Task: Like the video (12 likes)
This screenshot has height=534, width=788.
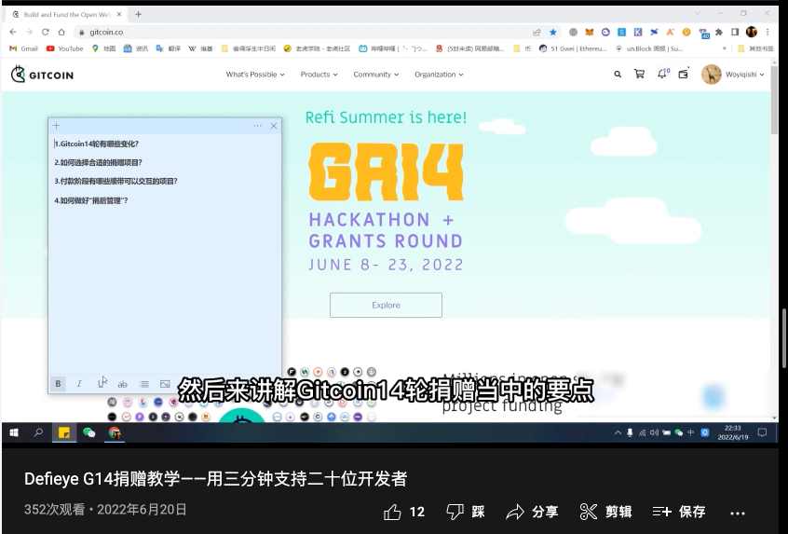Action: click(404, 512)
